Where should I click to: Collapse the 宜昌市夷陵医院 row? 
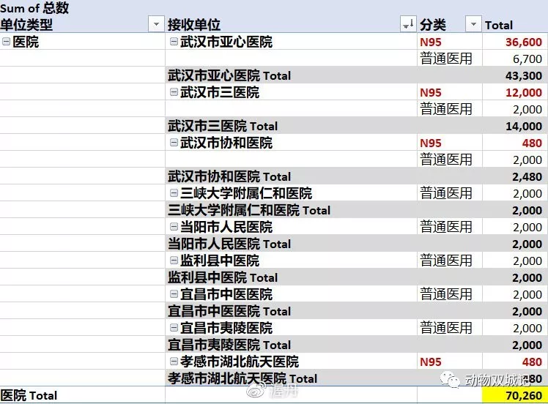[x=174, y=328]
